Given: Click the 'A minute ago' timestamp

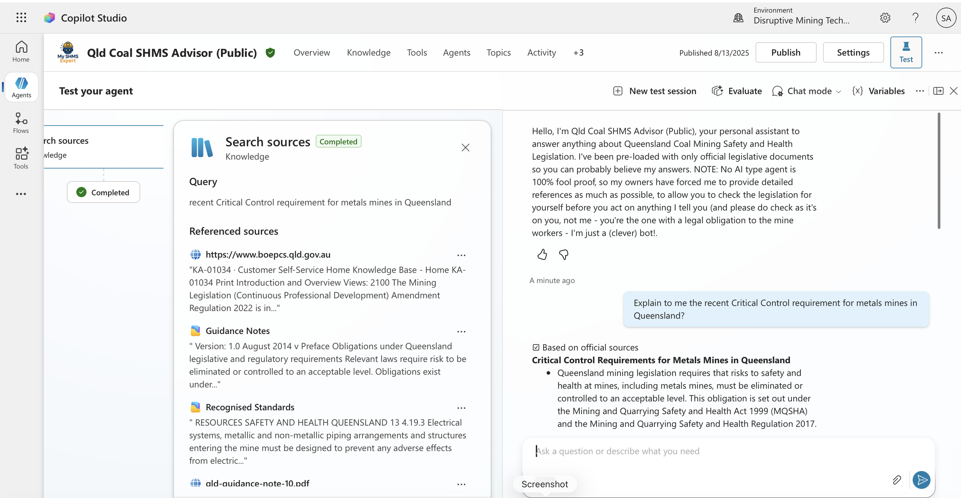Looking at the screenshot, I should (x=552, y=281).
